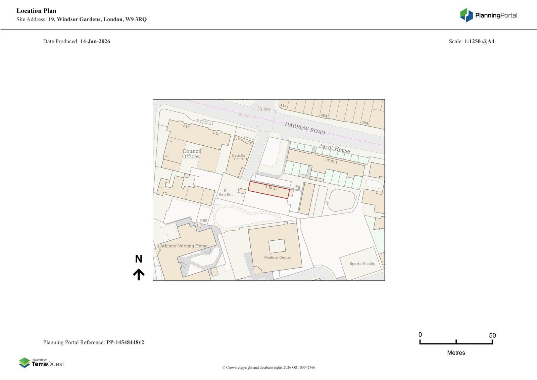The image size is (537, 380).
Task: Click the 0 to 50 metres scale bar
Action: (x=456, y=342)
